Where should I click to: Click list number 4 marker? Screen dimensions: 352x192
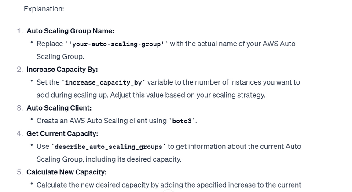(20, 133)
